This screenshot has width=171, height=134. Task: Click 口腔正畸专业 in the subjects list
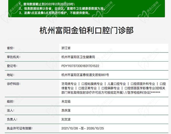click(87, 88)
